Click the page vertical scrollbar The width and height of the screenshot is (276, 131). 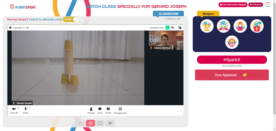pos(274,58)
